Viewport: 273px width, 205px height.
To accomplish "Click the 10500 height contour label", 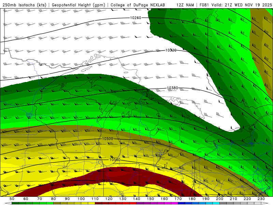I will click(107, 139).
